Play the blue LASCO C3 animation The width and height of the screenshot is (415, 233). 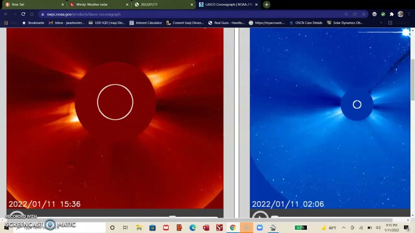[x=260, y=216]
